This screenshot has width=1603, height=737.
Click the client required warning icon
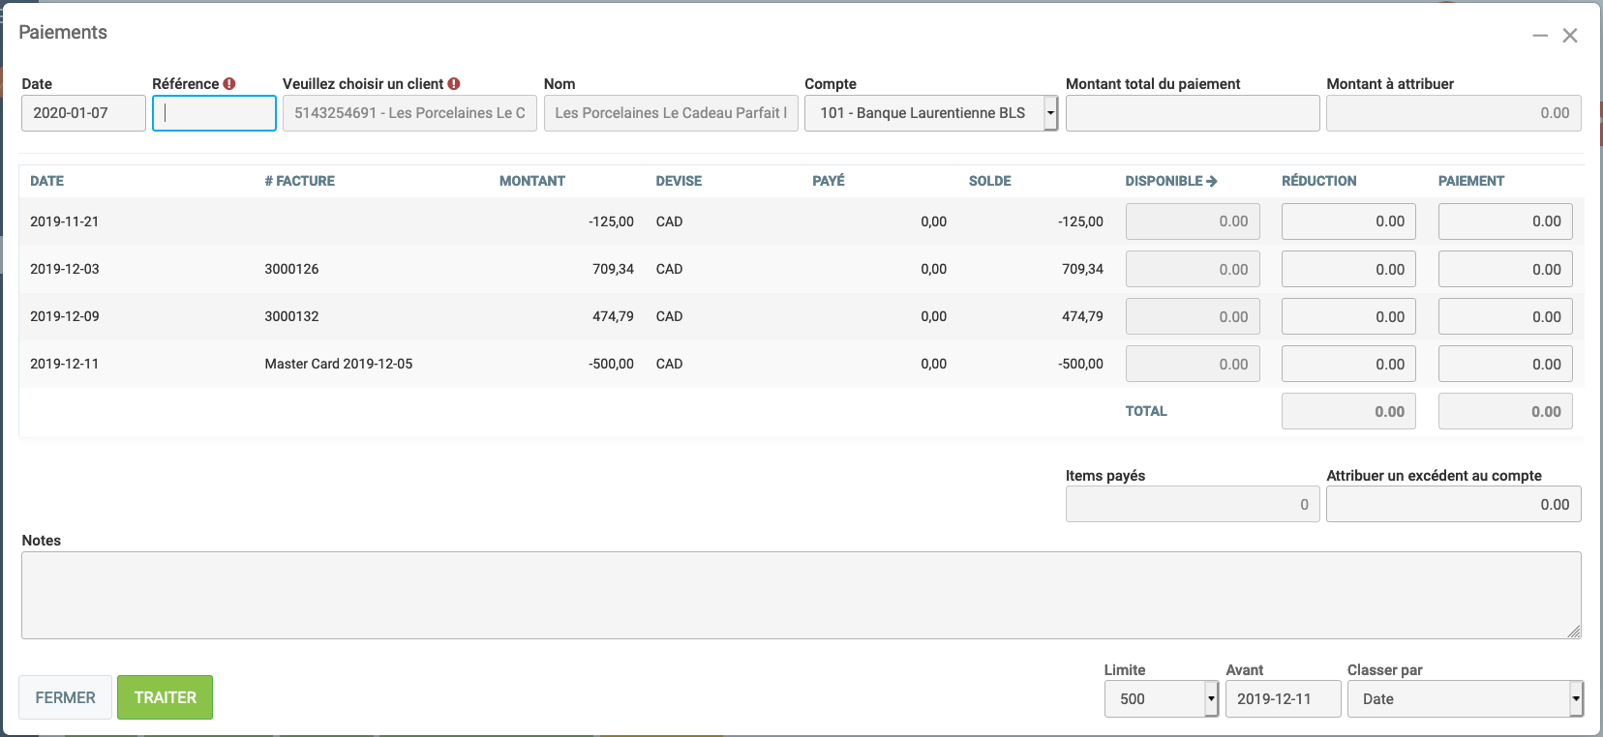(x=454, y=84)
